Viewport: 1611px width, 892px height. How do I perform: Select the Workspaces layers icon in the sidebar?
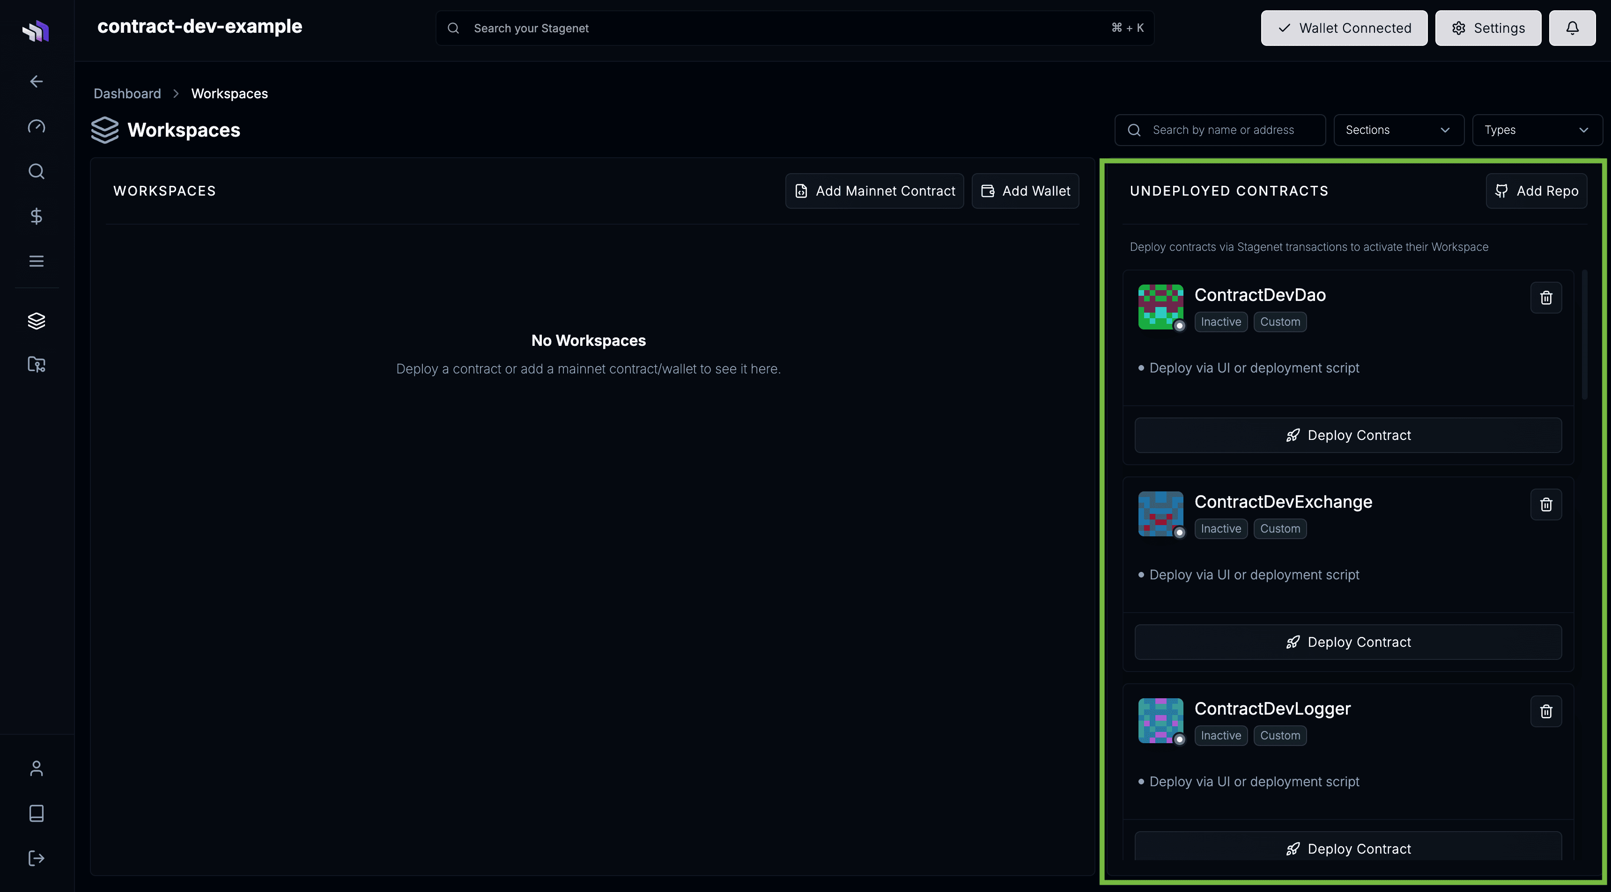(36, 321)
